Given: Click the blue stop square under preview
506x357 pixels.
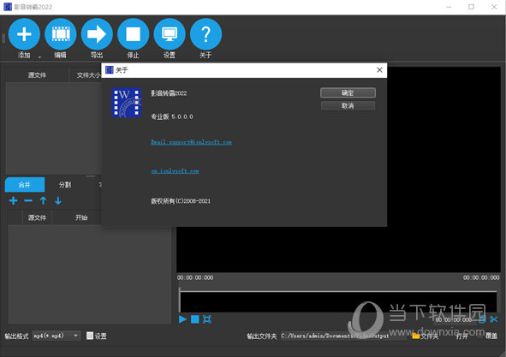Looking at the screenshot, I should pyautogui.click(x=195, y=319).
